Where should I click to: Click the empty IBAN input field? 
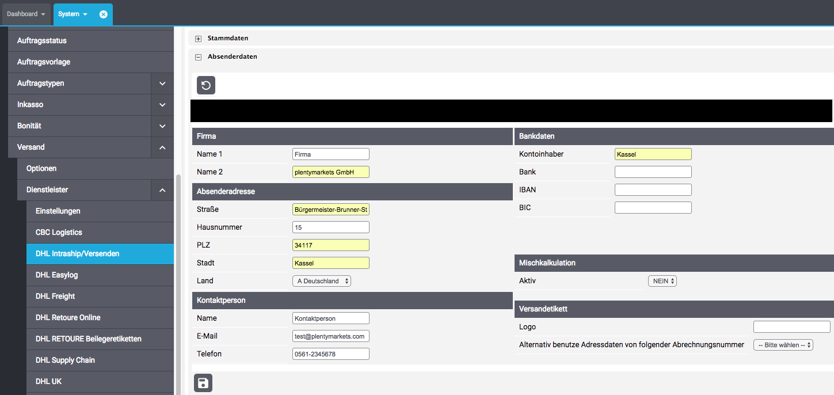[x=653, y=190]
